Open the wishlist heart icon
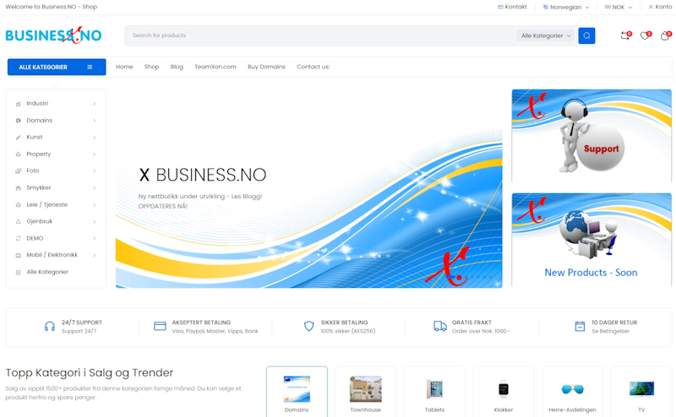This screenshot has width=676, height=417. pyautogui.click(x=645, y=35)
